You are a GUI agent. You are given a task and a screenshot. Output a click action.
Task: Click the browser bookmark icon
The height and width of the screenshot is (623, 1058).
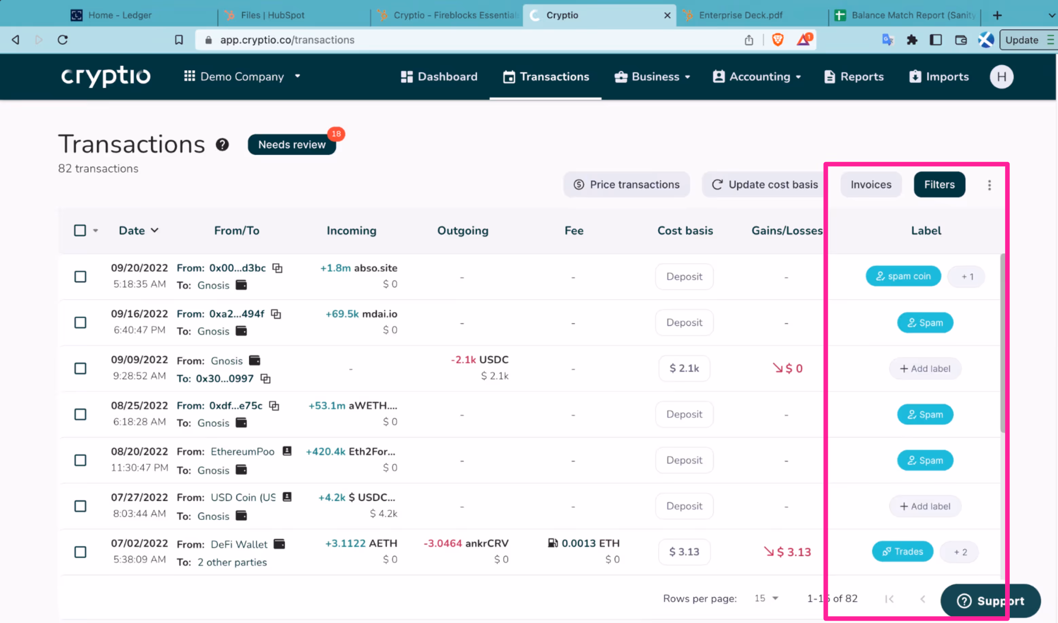coord(179,40)
